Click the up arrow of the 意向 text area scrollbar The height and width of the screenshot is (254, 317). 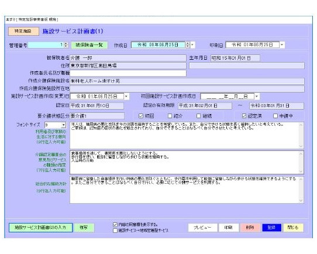[301, 125]
